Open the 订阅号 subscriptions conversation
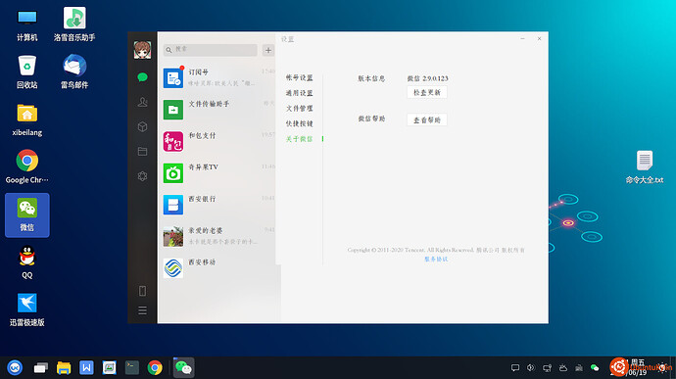 tap(219, 78)
